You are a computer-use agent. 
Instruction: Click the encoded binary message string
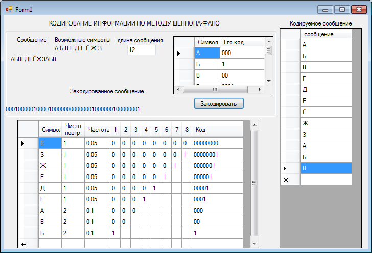73,109
